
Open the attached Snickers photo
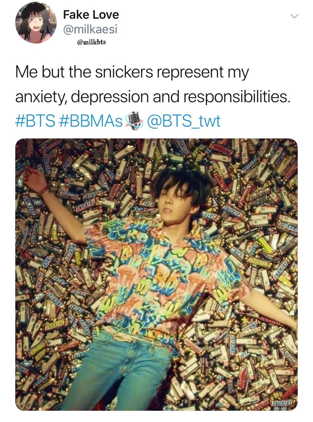(156, 274)
